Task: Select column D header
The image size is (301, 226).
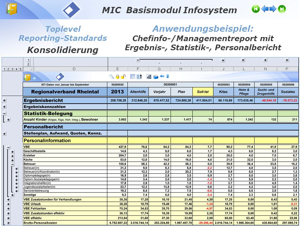Action: [71, 69]
